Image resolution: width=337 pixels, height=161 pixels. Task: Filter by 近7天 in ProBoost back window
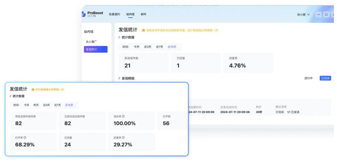(159, 47)
